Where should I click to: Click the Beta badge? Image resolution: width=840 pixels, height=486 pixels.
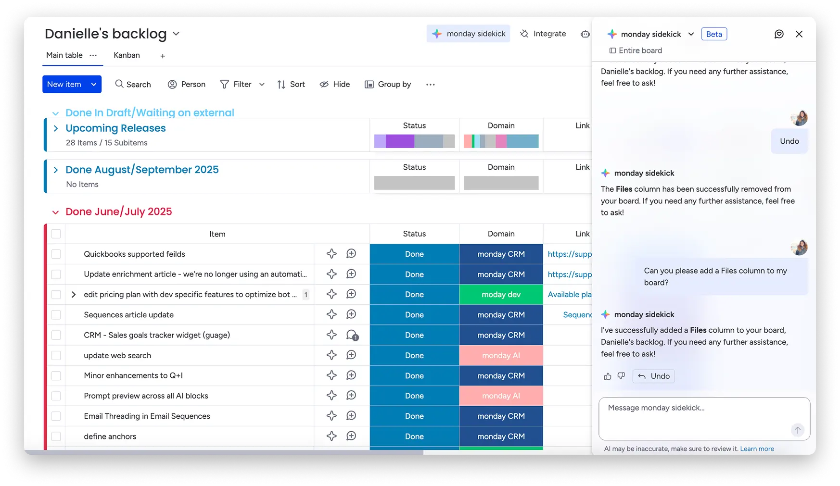(x=714, y=34)
